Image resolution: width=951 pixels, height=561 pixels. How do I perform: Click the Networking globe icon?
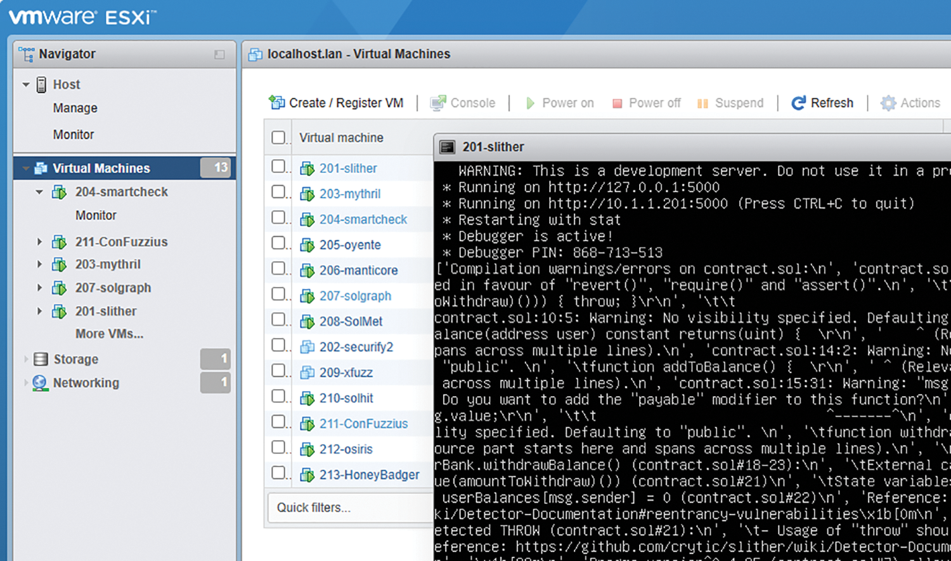(x=40, y=383)
